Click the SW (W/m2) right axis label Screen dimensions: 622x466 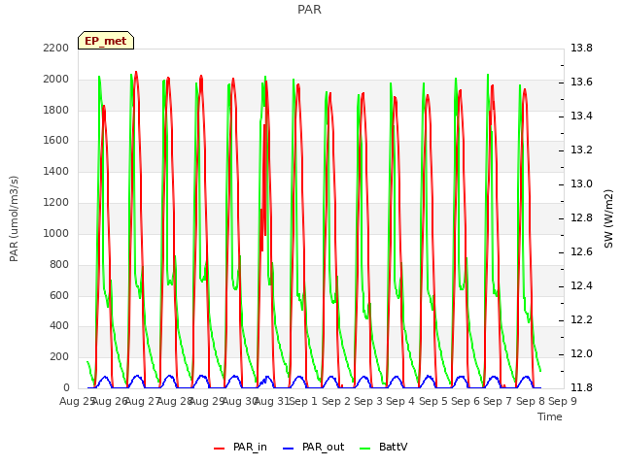pos(608,218)
